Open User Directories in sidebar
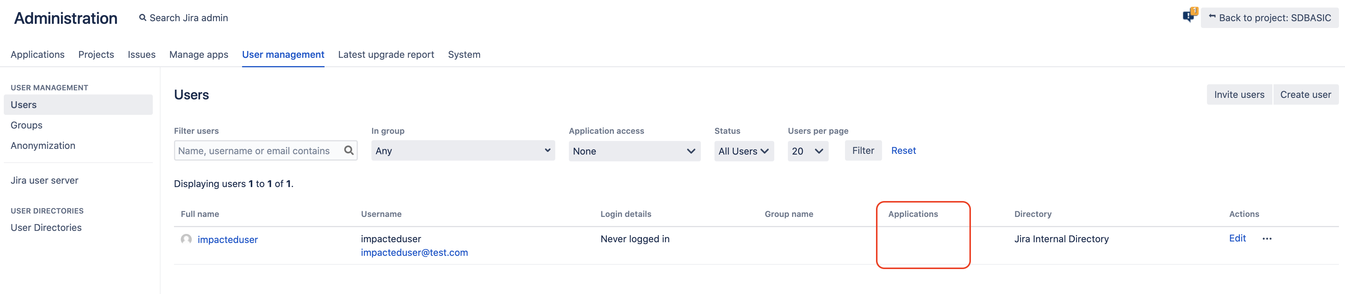This screenshot has height=294, width=1345. coord(46,228)
